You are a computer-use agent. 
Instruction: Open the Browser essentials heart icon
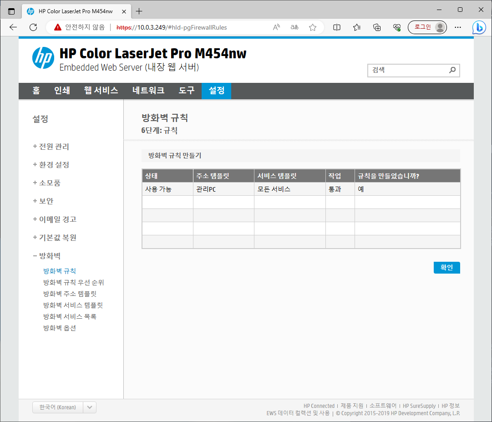click(x=397, y=27)
